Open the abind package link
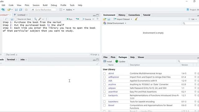Image resolution: width=199 pixels, height=112 pixels. (x=111, y=73)
